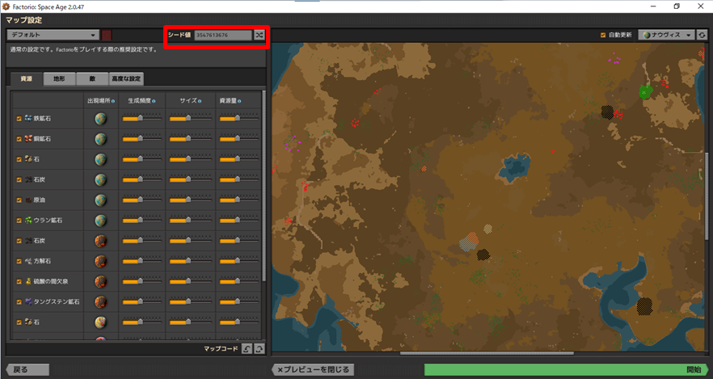Click the planet icon in the 原油 row
Screen dimensions: 713x379
coord(100,200)
